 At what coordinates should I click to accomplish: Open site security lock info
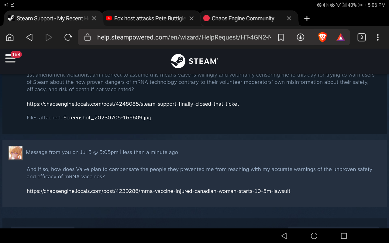pyautogui.click(x=88, y=37)
